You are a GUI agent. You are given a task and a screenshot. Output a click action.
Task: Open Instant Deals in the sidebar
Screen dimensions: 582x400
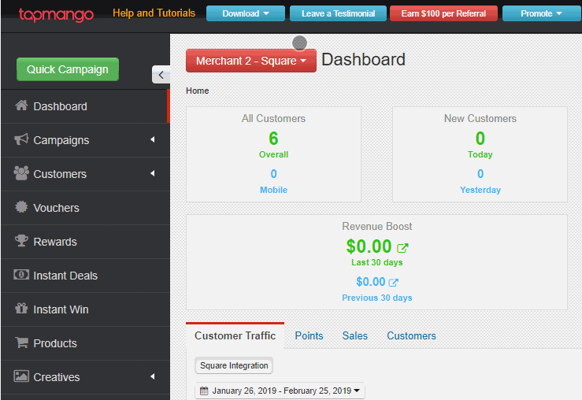click(85, 276)
